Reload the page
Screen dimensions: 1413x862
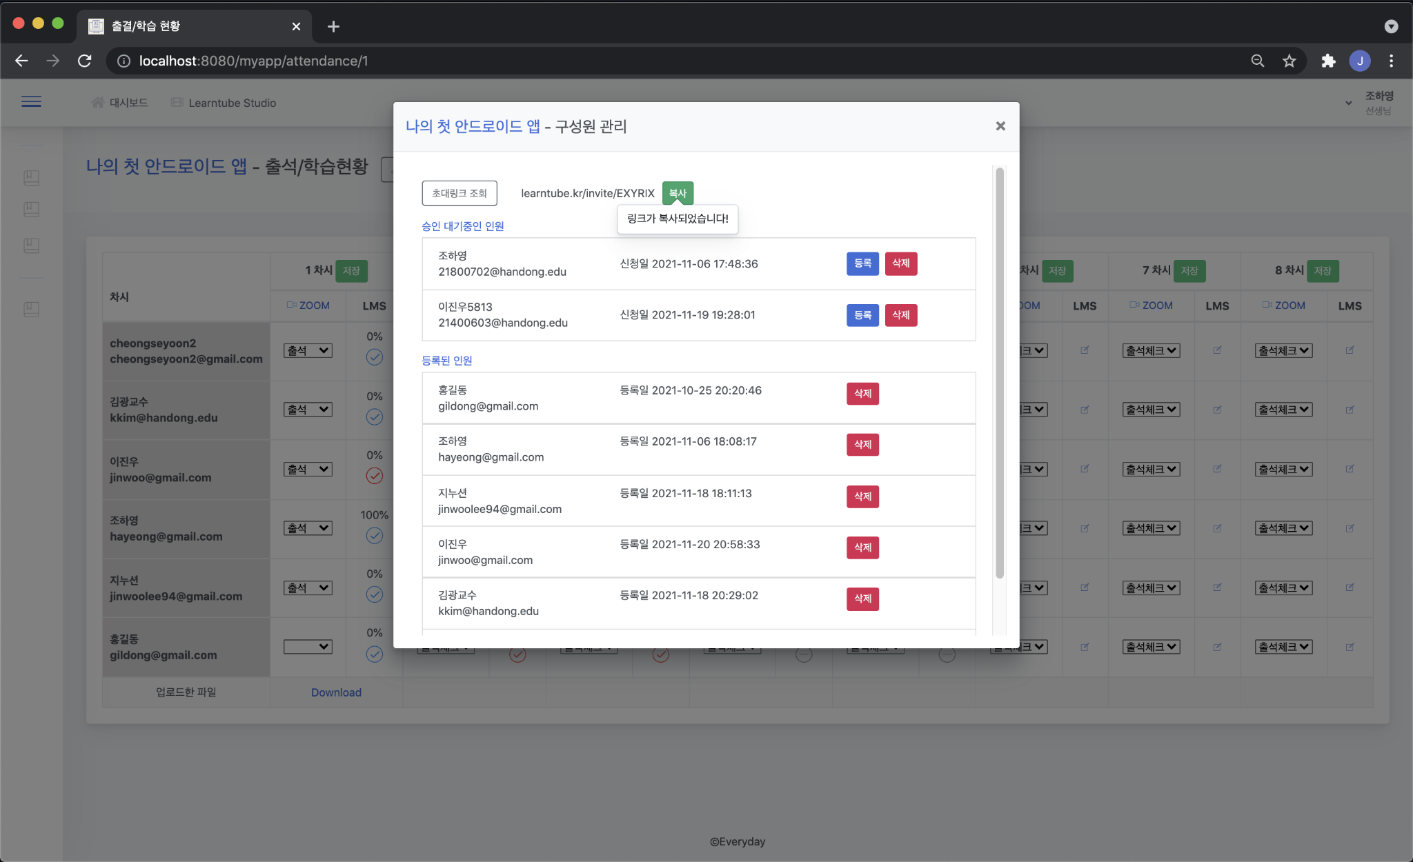tap(85, 61)
